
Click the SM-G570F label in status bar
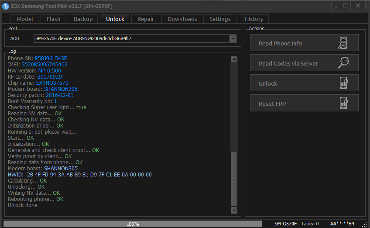pyautogui.click(x=285, y=224)
